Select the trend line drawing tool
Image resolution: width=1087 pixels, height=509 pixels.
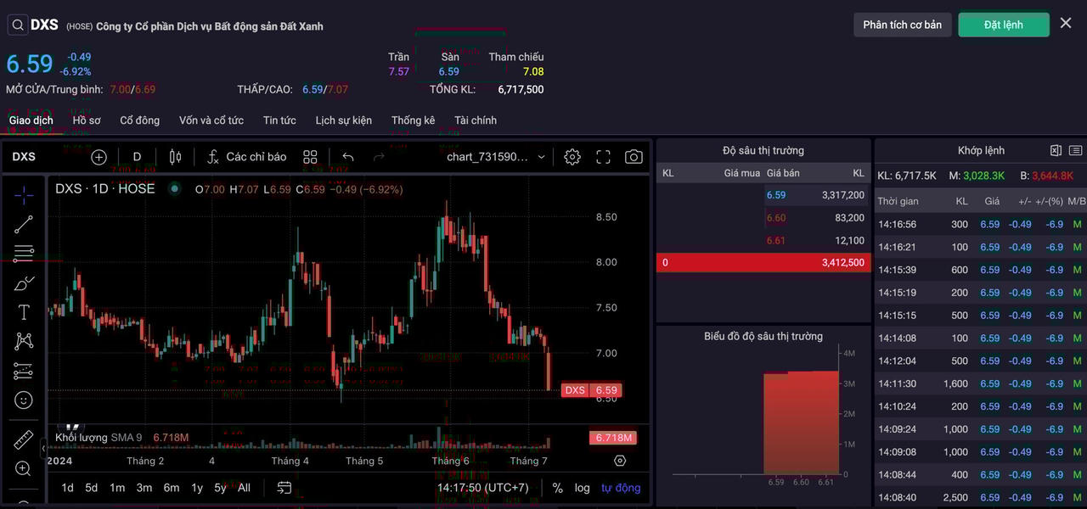coord(24,224)
